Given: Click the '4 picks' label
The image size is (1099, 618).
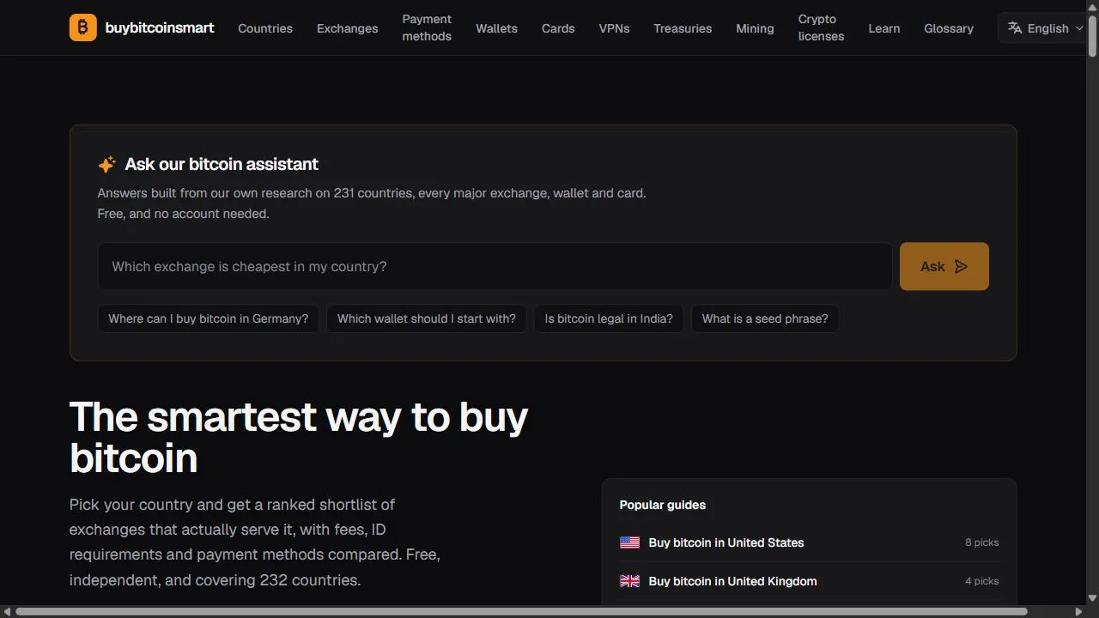Looking at the screenshot, I should tap(982, 581).
